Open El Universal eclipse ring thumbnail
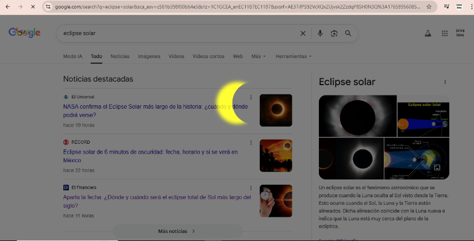The height and width of the screenshot is (241, 474). [276, 110]
